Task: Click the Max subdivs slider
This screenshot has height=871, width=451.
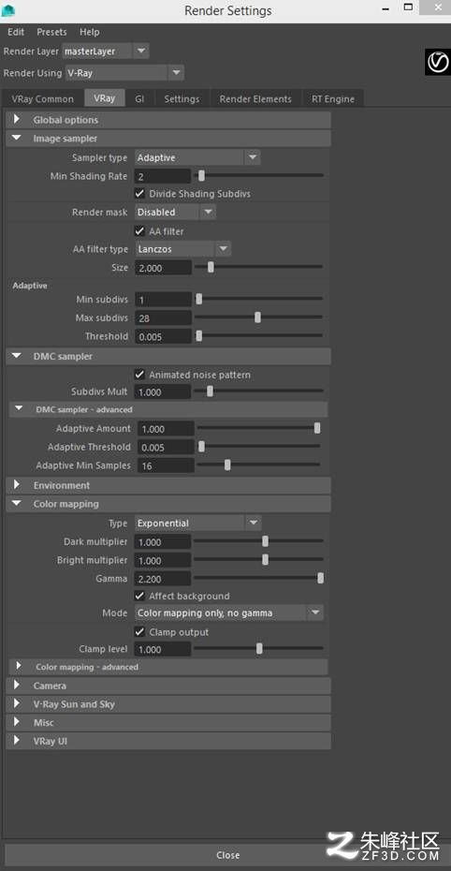Action: pyautogui.click(x=258, y=317)
